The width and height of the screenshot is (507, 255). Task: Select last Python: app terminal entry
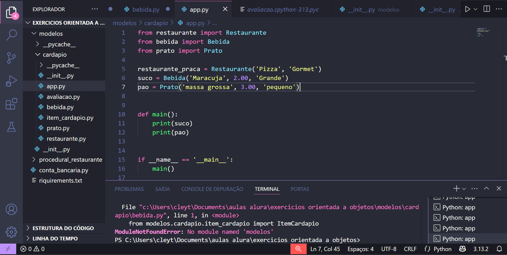coord(467,239)
